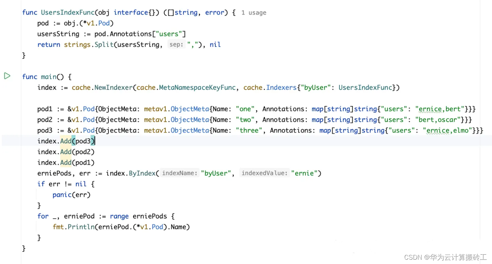Click the pod2 variable declaration

coord(45,120)
